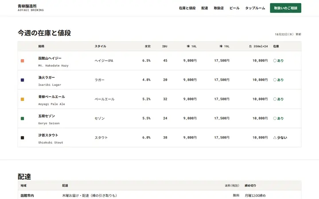319x199 pixels.
Task: Click the 6.5% alcohol value
Action: pyautogui.click(x=147, y=61)
